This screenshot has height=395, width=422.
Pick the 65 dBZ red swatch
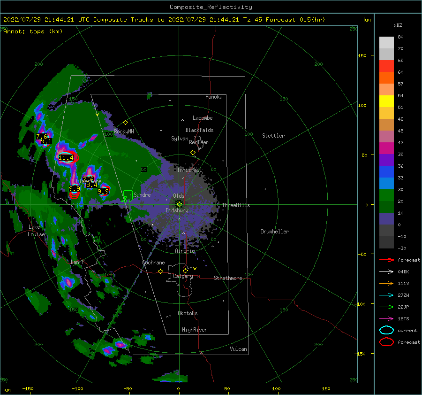386,66
